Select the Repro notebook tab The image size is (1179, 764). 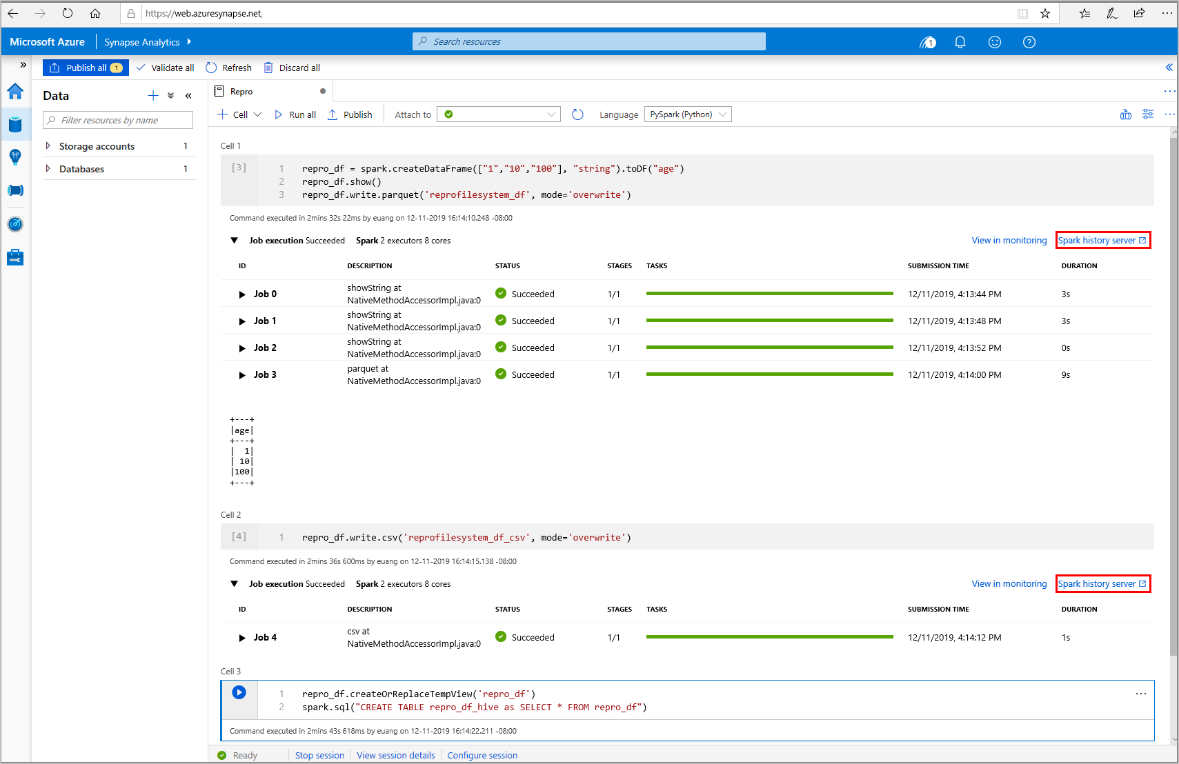(241, 92)
